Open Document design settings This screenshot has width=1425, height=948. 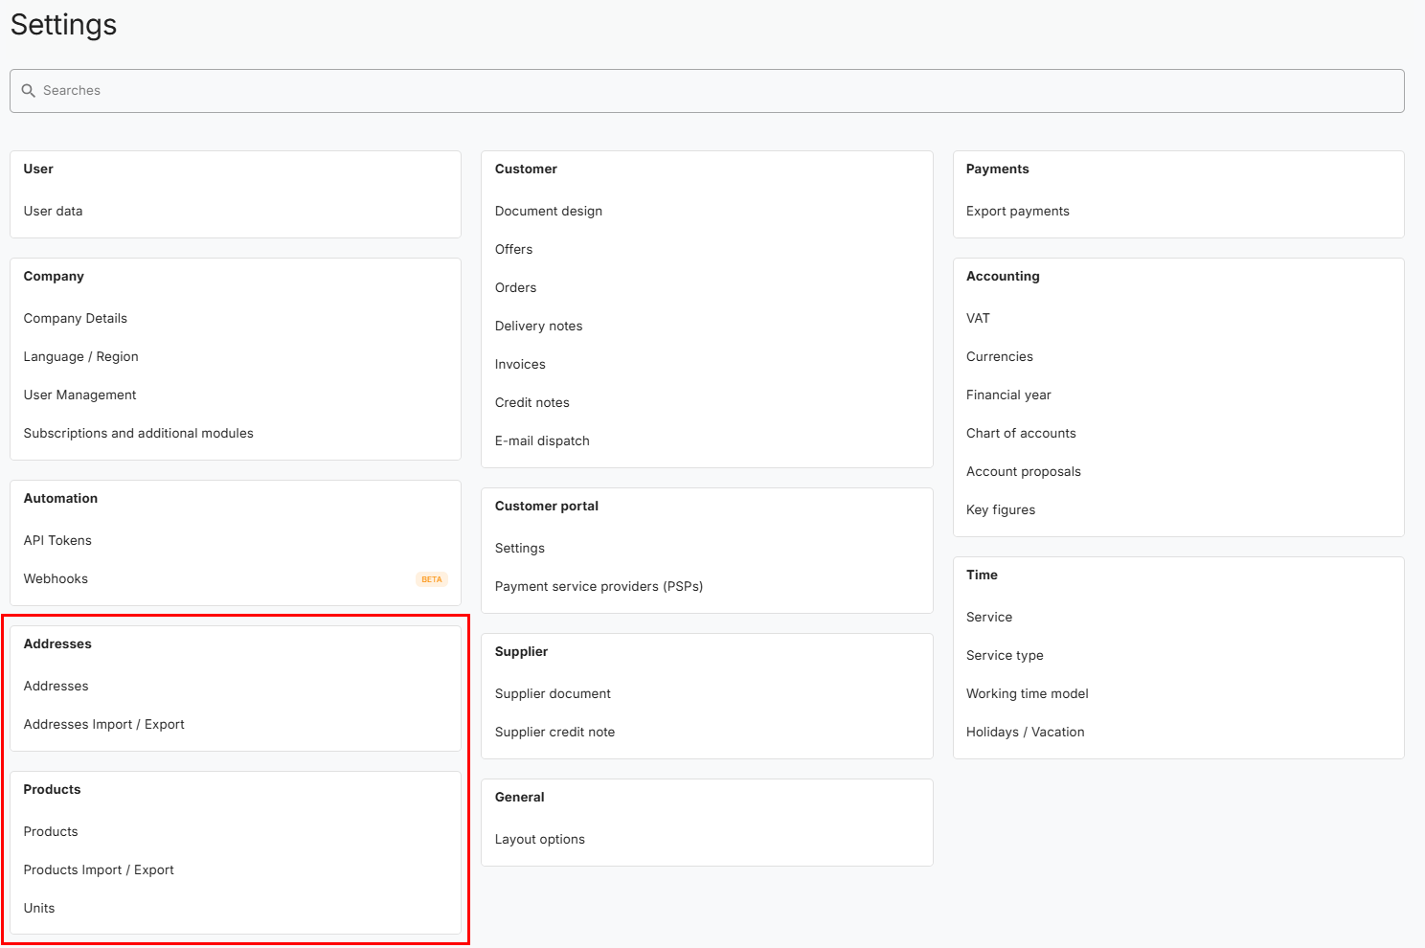[548, 212]
